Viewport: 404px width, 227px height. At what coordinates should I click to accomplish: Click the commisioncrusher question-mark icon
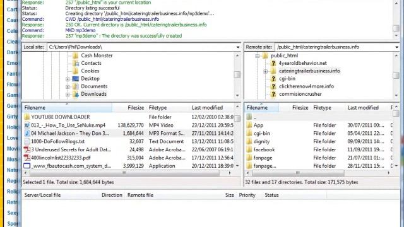pyautogui.click(x=273, y=94)
